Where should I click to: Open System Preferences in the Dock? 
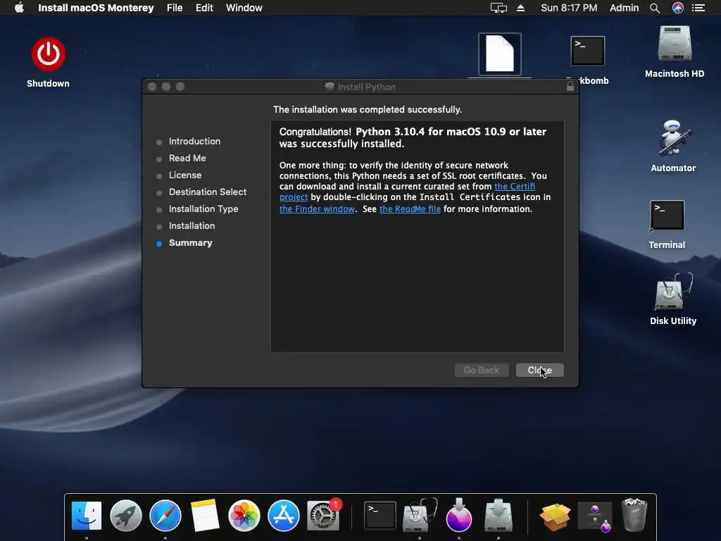point(323,516)
